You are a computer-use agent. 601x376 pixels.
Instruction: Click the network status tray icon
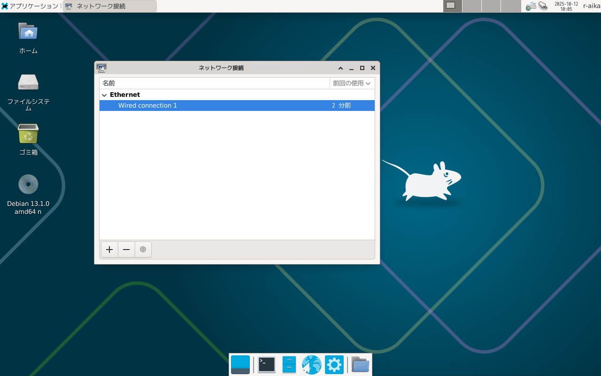(x=531, y=6)
